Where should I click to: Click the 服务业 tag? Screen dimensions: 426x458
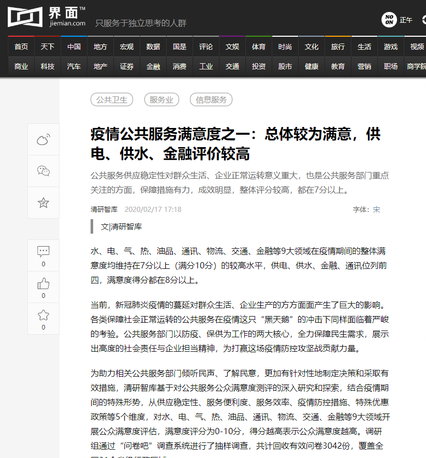(x=161, y=99)
